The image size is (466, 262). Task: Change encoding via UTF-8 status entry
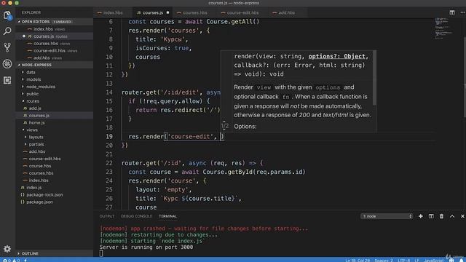[x=404, y=261]
